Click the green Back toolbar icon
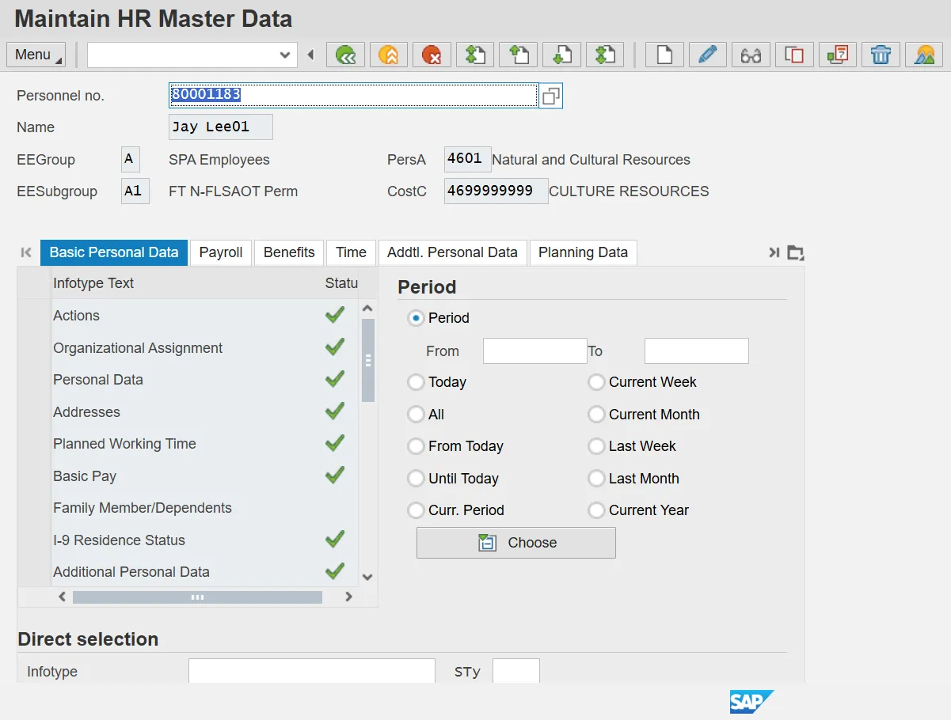 click(x=345, y=55)
